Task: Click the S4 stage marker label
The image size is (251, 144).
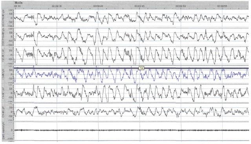Action: [x=141, y=68]
